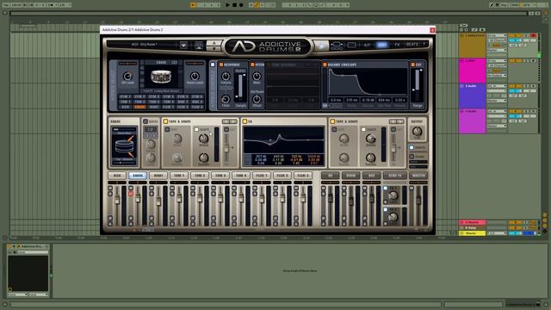Toggle the Pitch section on/off
The width and height of the screenshot is (551, 310).
tap(252, 65)
